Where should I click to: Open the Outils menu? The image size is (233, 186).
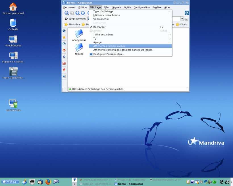127,7
